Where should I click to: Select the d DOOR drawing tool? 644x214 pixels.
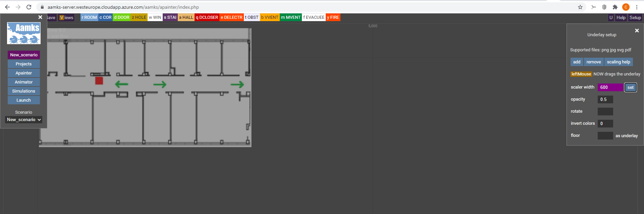coord(121,17)
